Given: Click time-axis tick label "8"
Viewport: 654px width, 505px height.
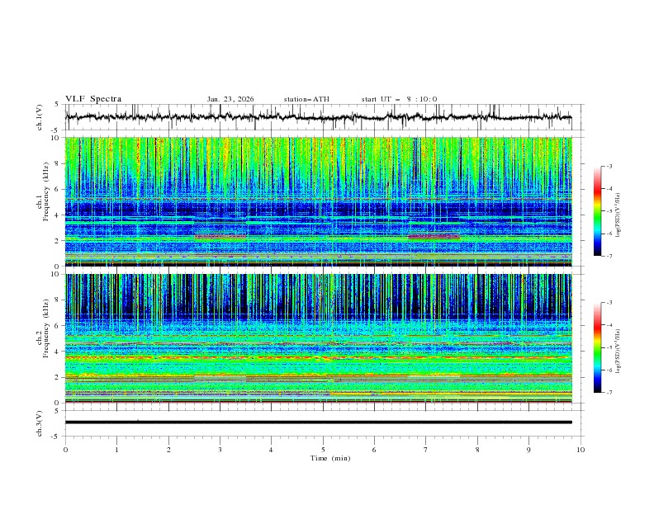Looking at the screenshot, I should click(477, 450).
